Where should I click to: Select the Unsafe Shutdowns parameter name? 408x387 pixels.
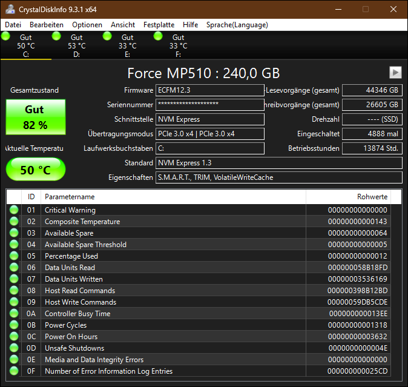[x=74, y=348]
